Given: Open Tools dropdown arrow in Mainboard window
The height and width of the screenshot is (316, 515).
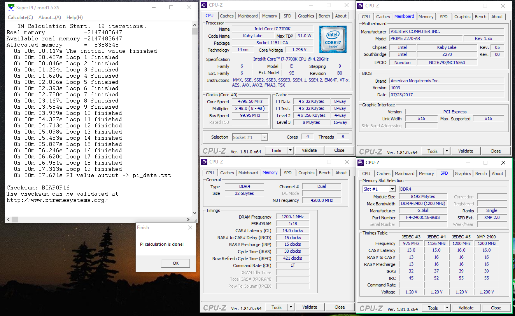Looking at the screenshot, I should [x=447, y=151].
